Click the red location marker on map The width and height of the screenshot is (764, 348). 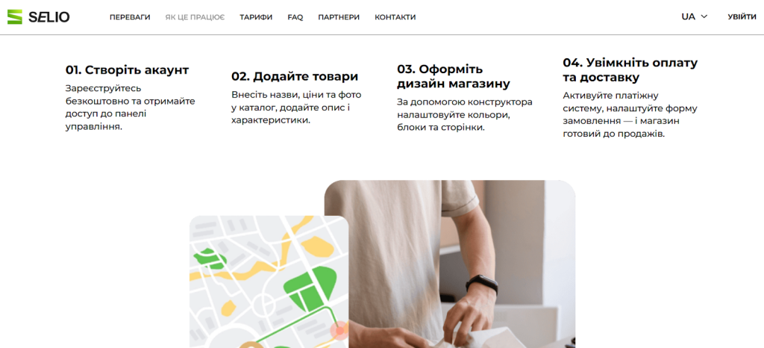click(x=339, y=331)
